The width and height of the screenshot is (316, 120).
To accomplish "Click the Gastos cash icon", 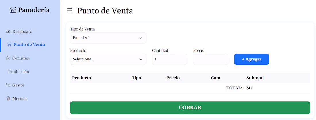I will 8,85.
